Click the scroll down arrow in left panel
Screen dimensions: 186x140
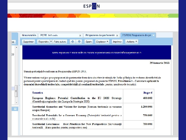pos(17,103)
